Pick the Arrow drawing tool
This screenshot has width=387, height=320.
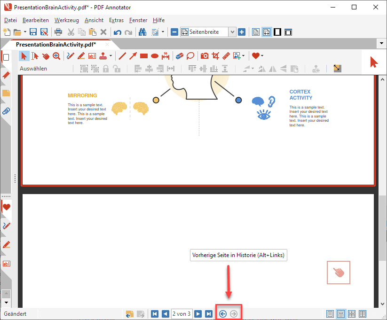coord(133,56)
